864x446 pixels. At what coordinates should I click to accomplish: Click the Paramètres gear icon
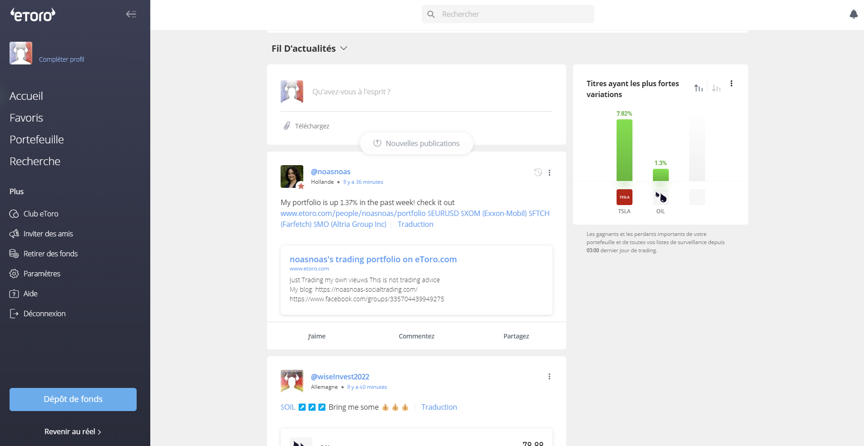[14, 274]
